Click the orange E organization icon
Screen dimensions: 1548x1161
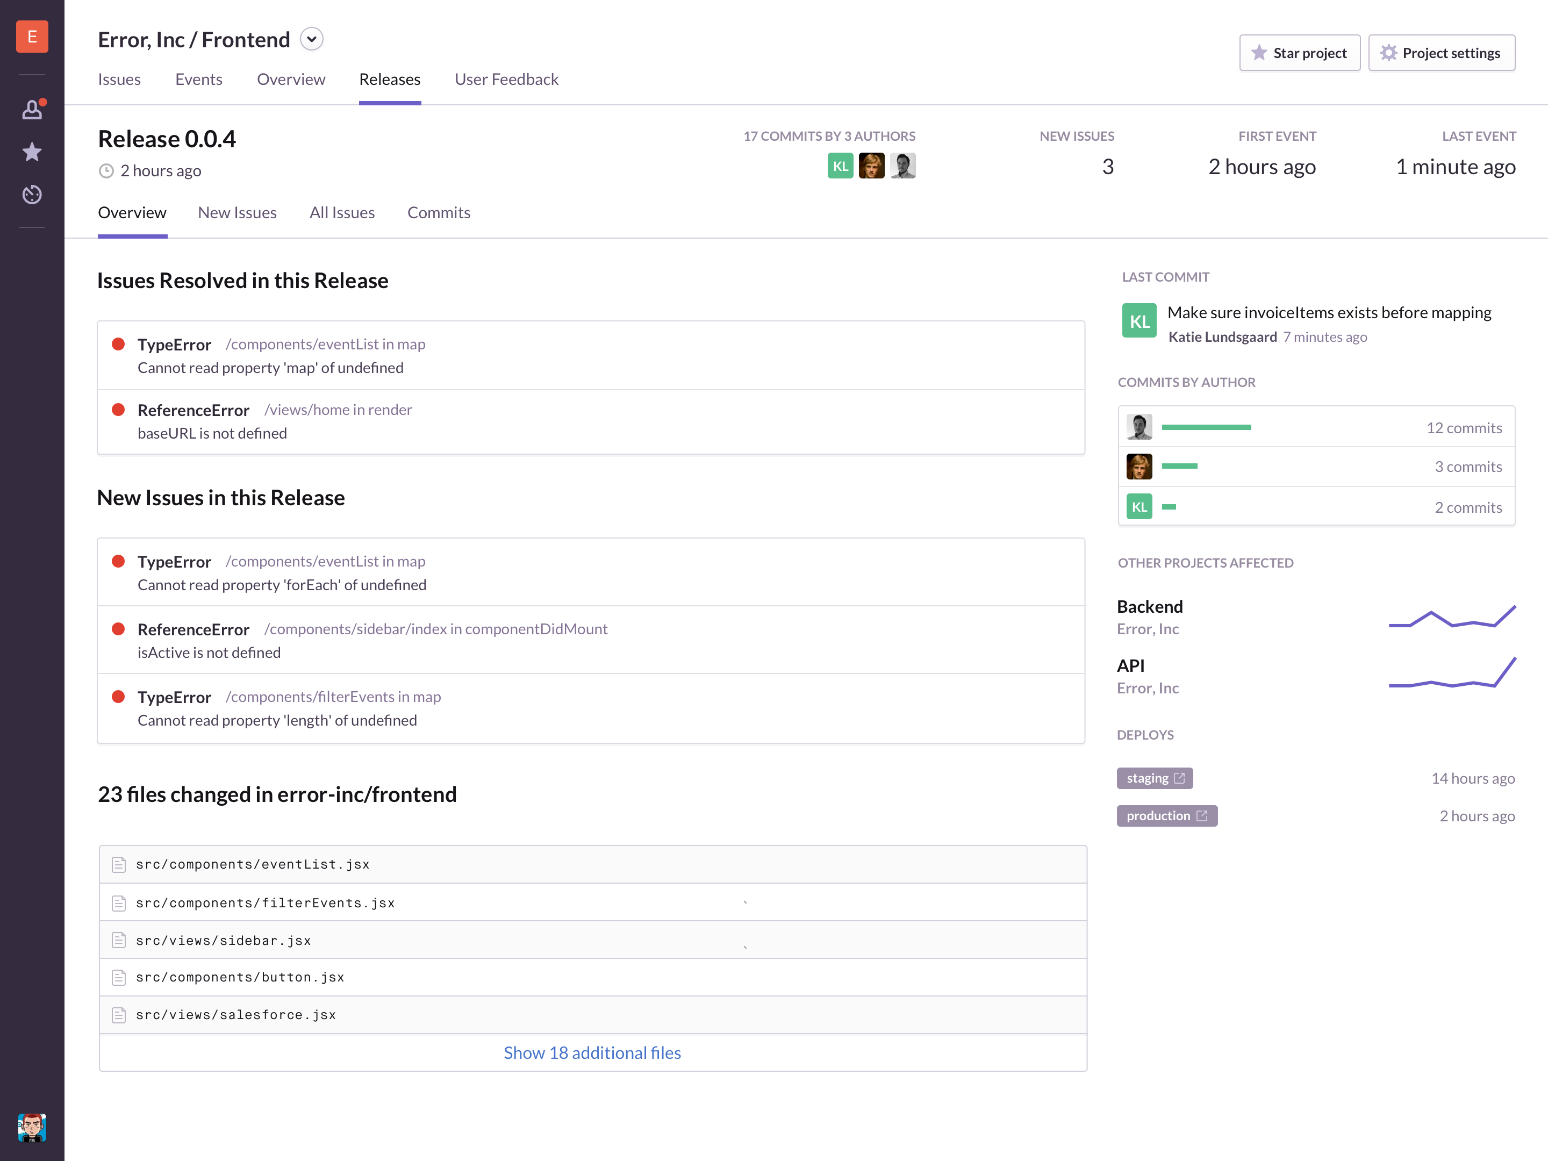tap(32, 37)
